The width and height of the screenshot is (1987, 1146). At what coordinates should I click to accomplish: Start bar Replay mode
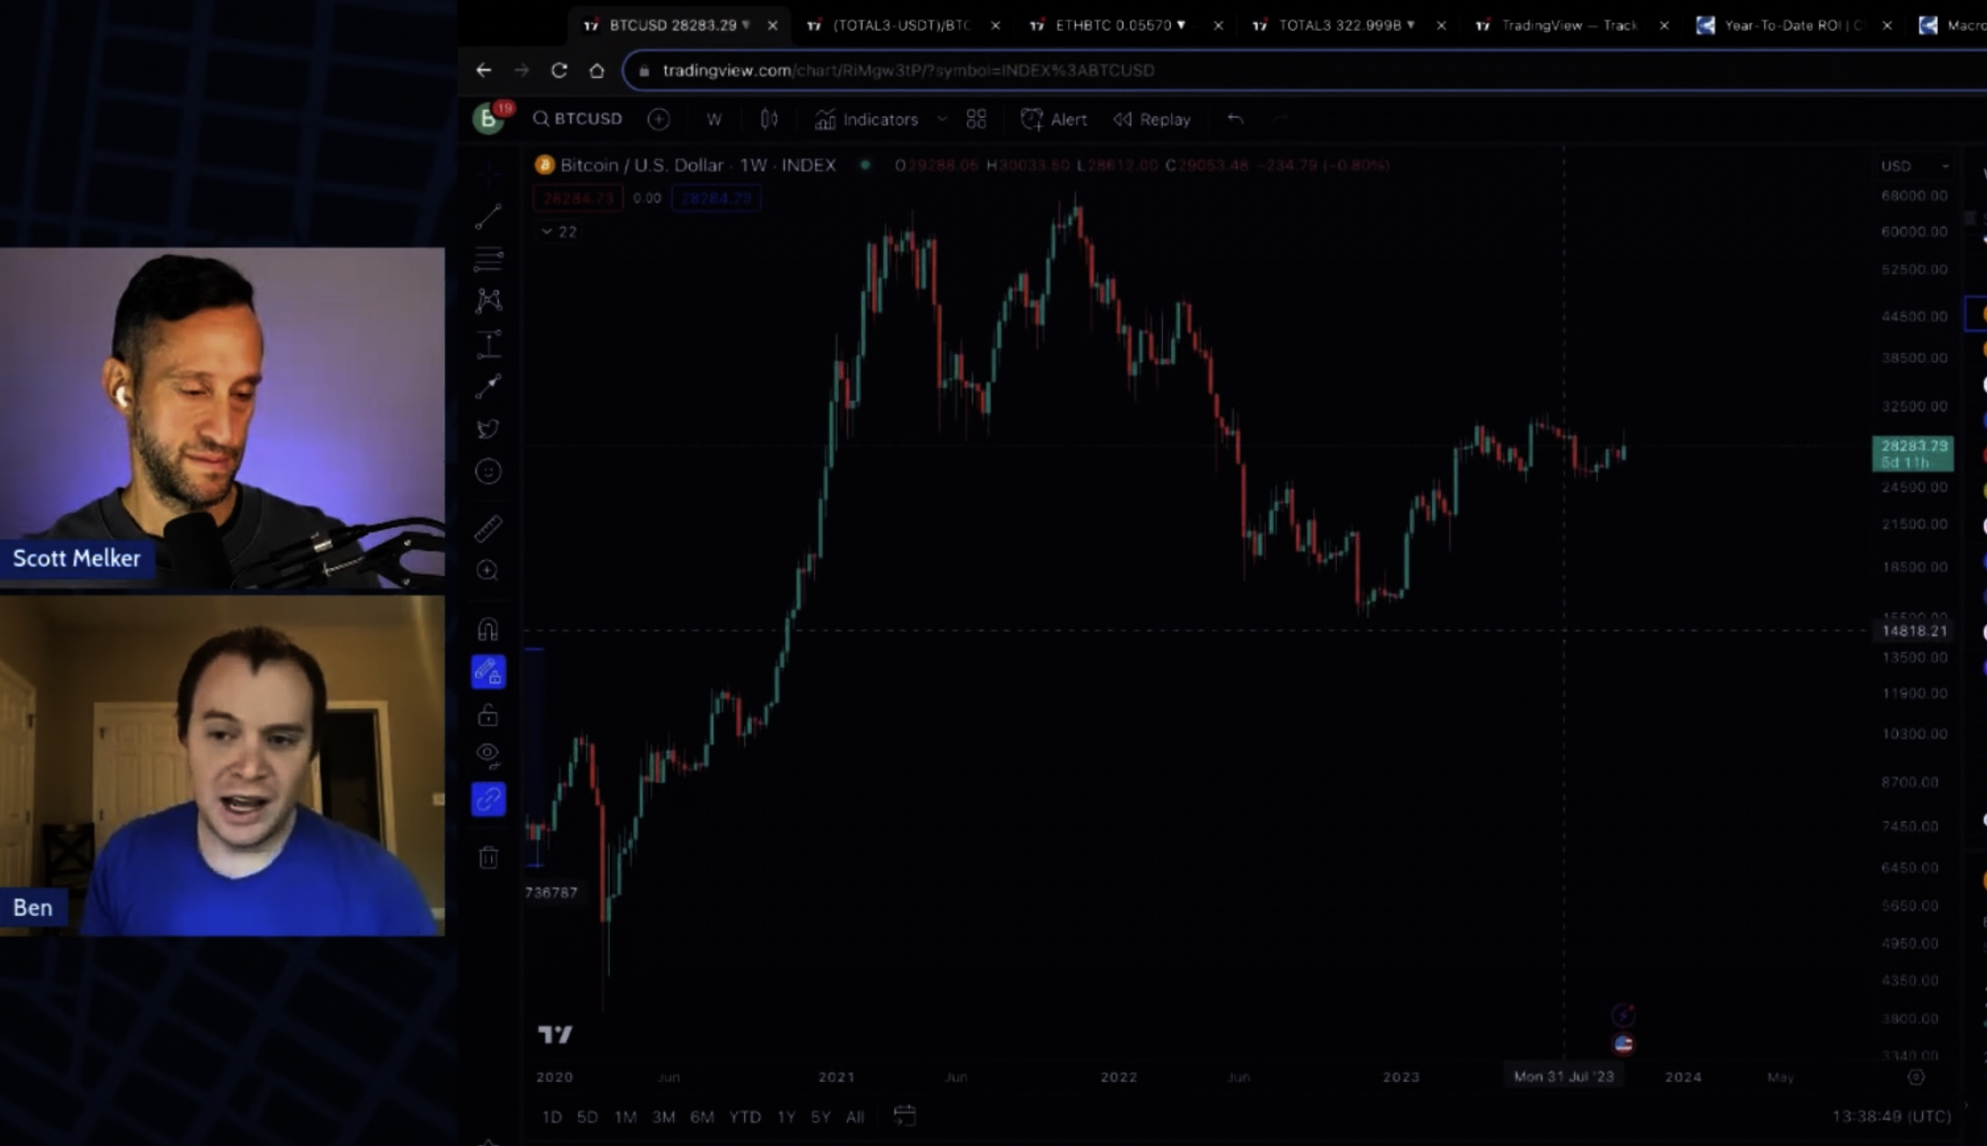pos(1152,119)
